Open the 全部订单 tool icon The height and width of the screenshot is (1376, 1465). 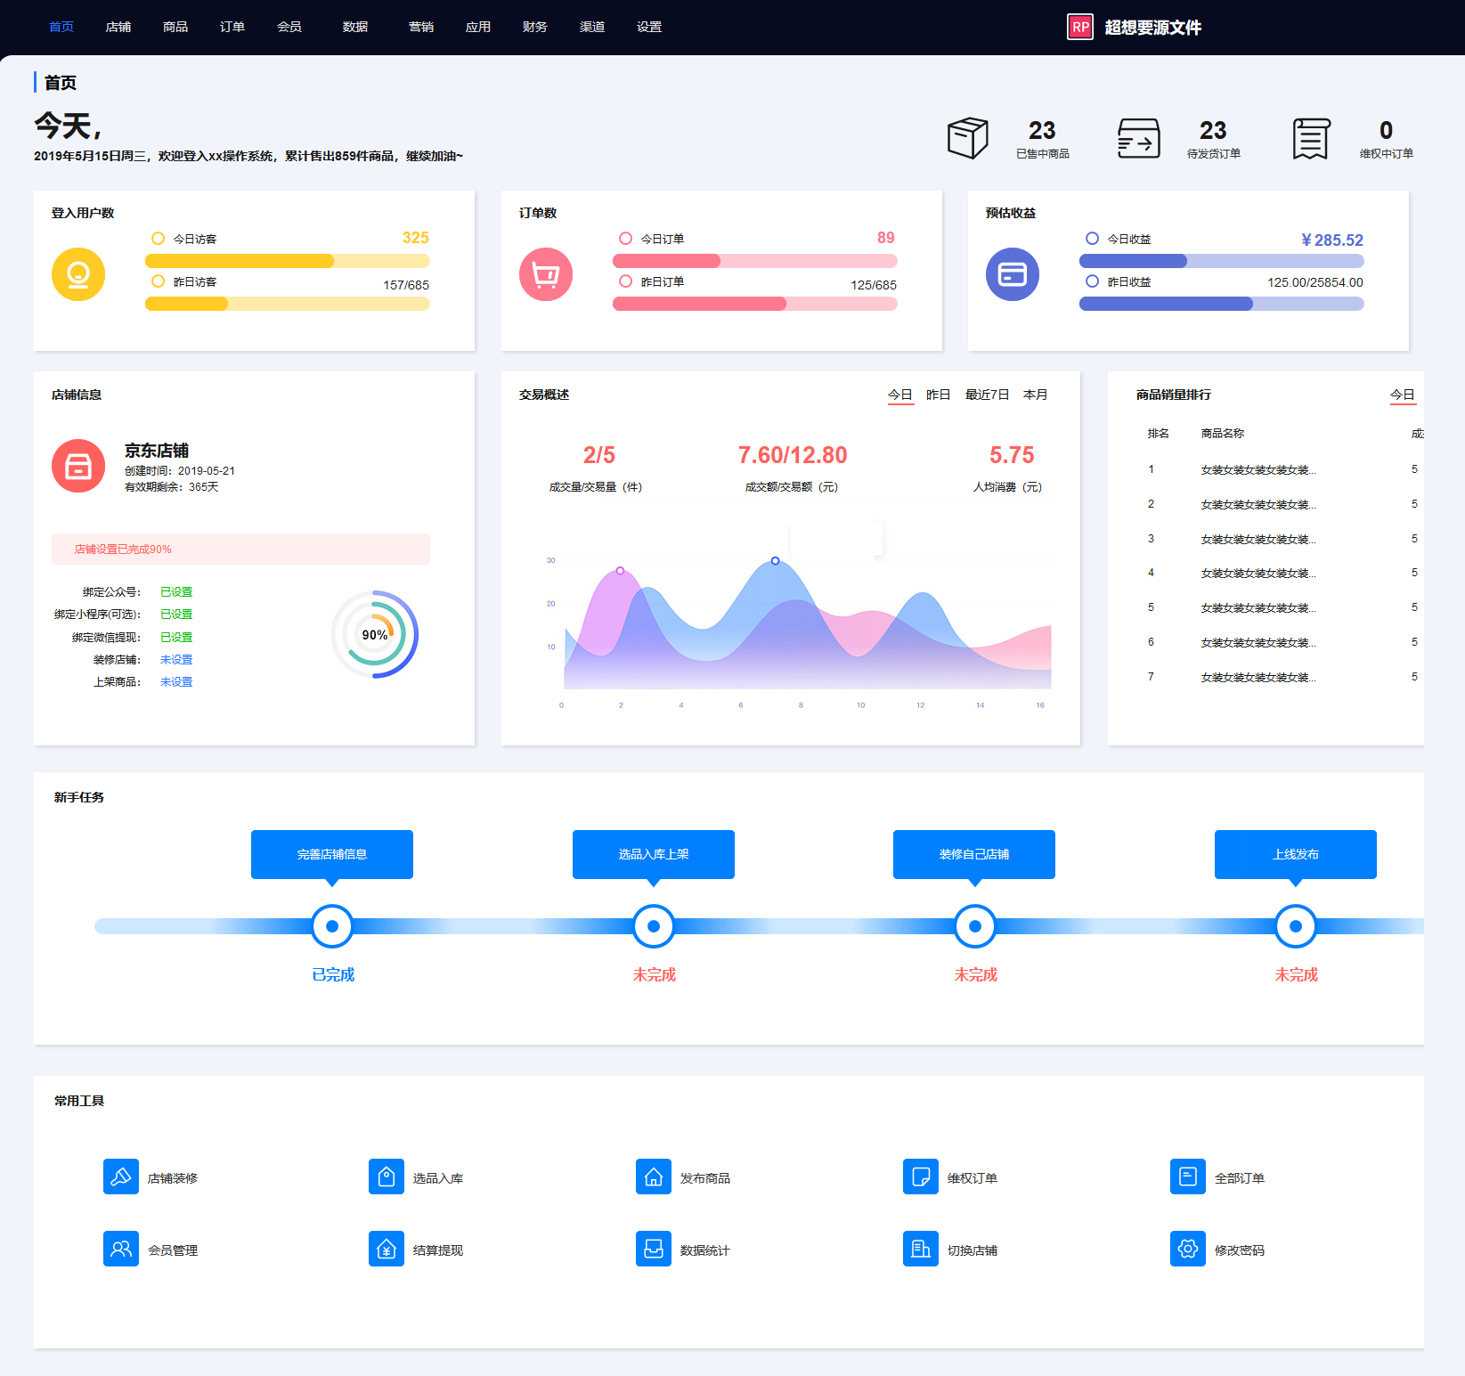[x=1188, y=1177]
